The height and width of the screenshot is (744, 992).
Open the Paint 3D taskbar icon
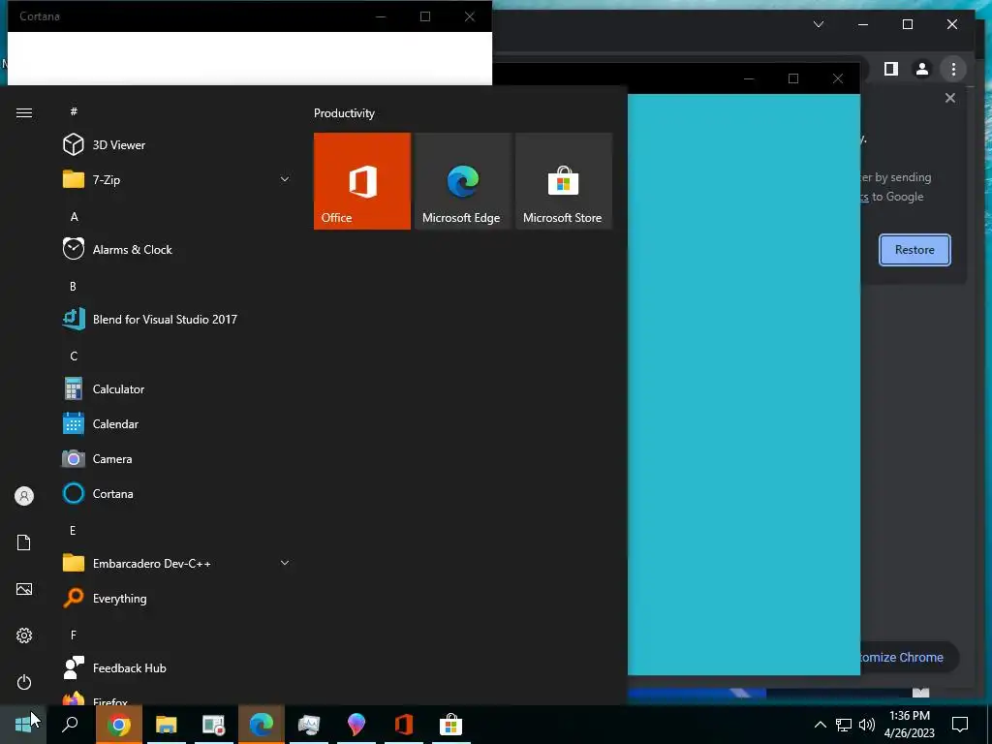click(356, 725)
